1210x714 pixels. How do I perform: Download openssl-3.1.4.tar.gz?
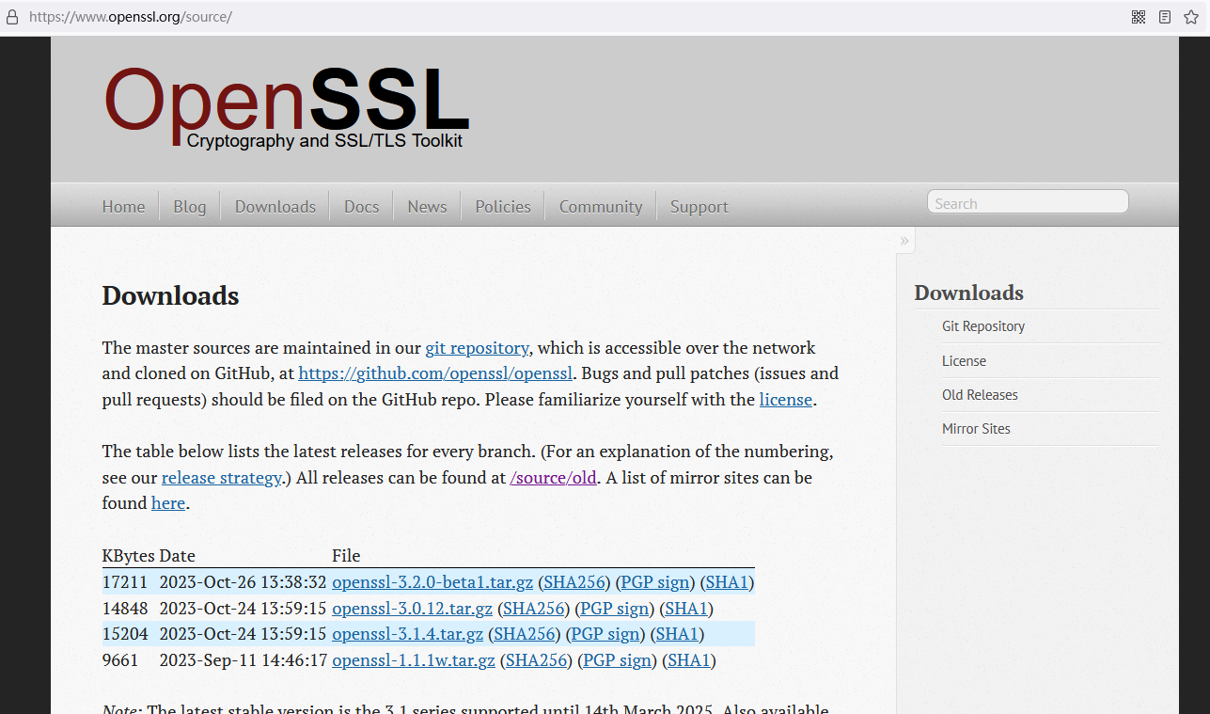(x=408, y=634)
